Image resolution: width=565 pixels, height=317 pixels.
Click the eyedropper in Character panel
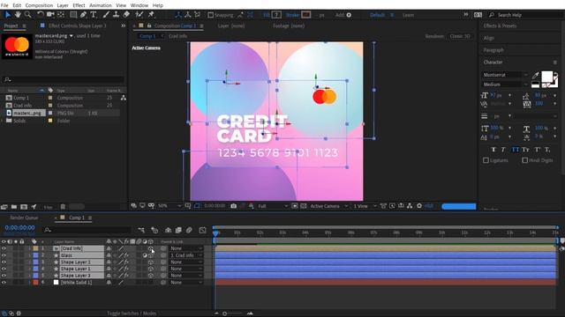click(536, 75)
